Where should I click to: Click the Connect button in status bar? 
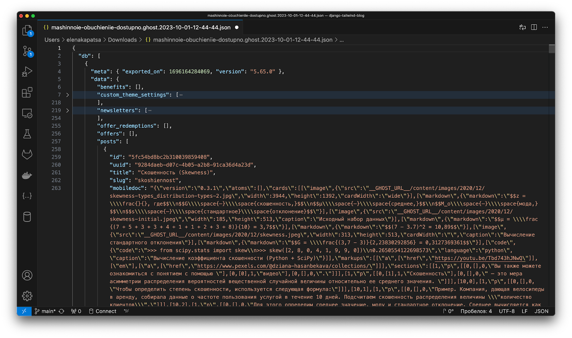tap(103, 311)
